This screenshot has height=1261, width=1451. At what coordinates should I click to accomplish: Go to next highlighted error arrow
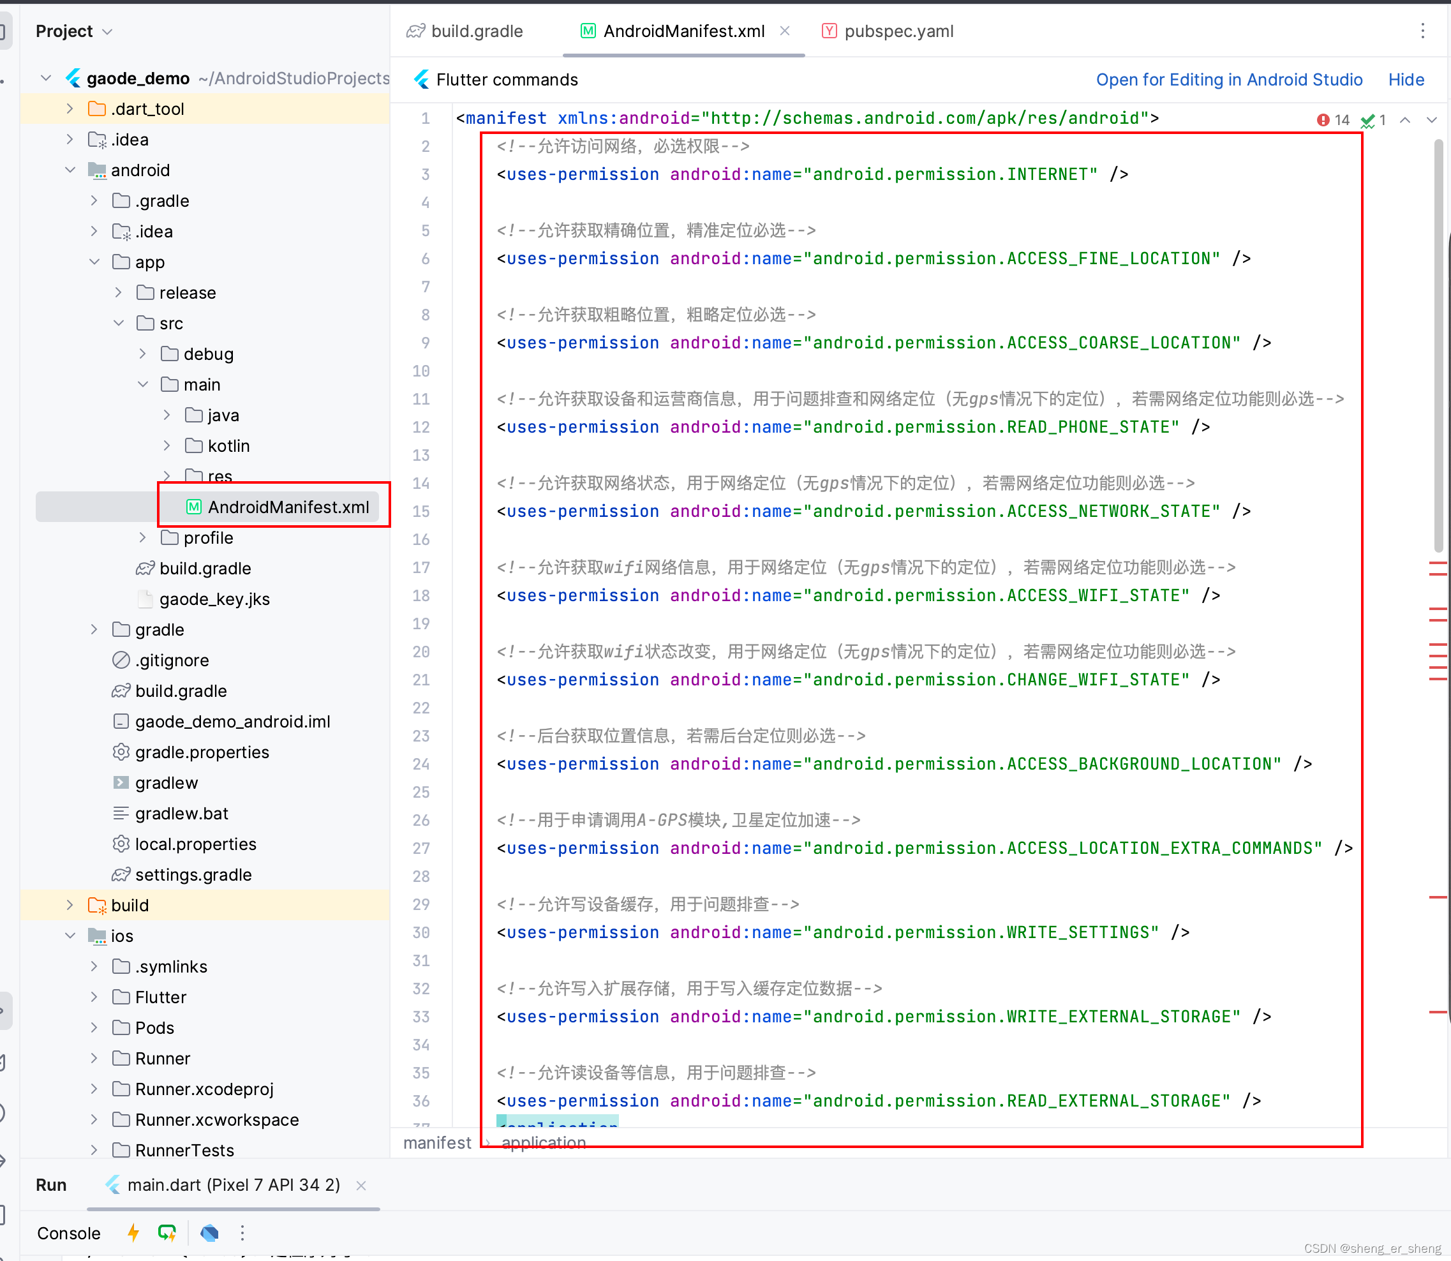coord(1431,119)
